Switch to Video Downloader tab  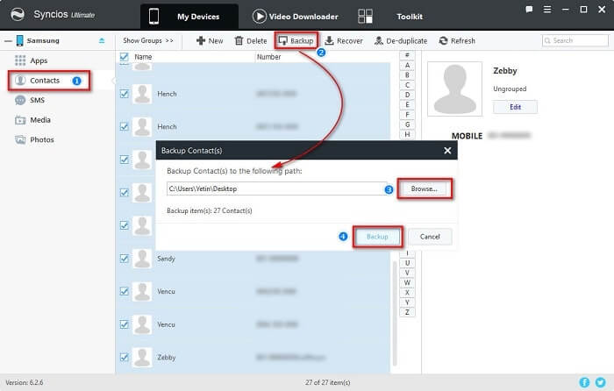pyautogui.click(x=296, y=17)
